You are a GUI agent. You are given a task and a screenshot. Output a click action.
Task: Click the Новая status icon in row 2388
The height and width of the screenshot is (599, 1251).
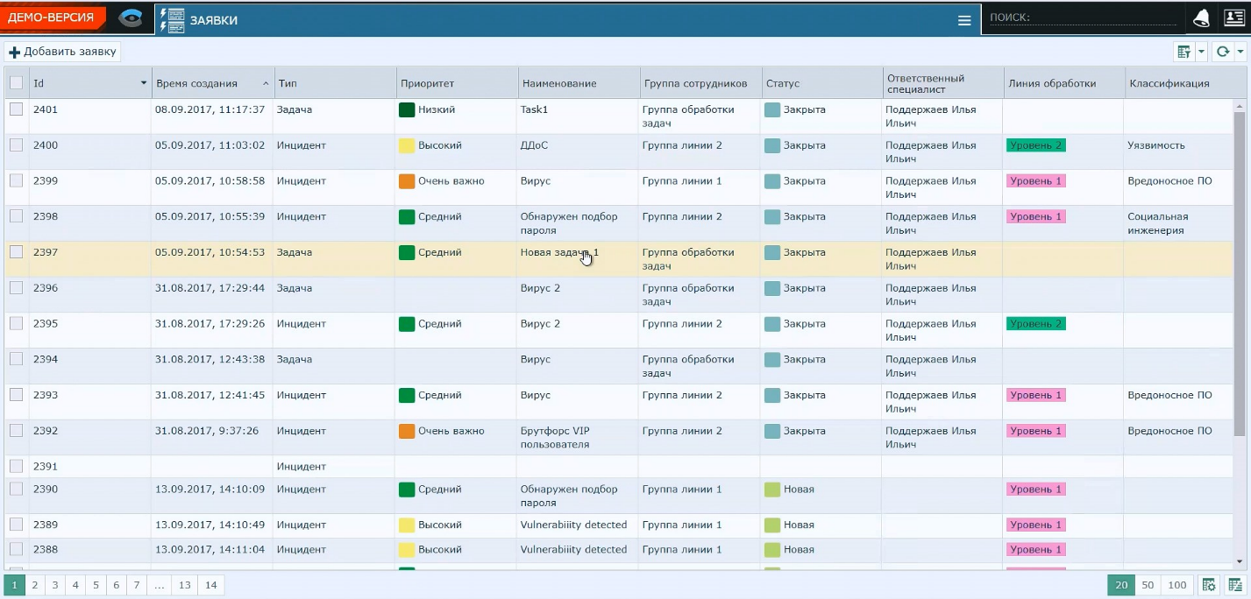coord(771,550)
